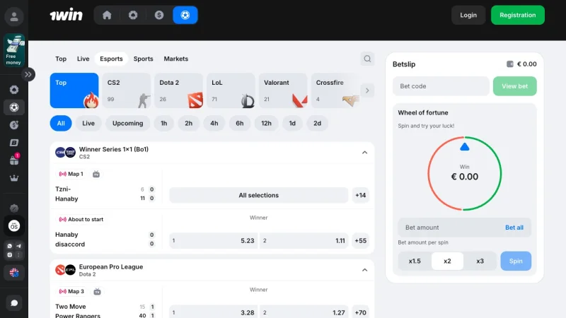Filter matches by 6h

click(x=240, y=123)
